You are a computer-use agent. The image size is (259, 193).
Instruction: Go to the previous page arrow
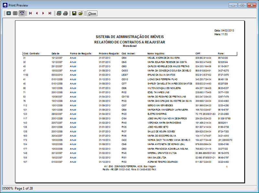(x=37, y=13)
